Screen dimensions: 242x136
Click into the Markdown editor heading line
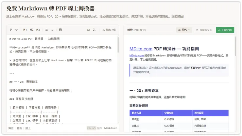pyautogui.click(x=34, y=39)
